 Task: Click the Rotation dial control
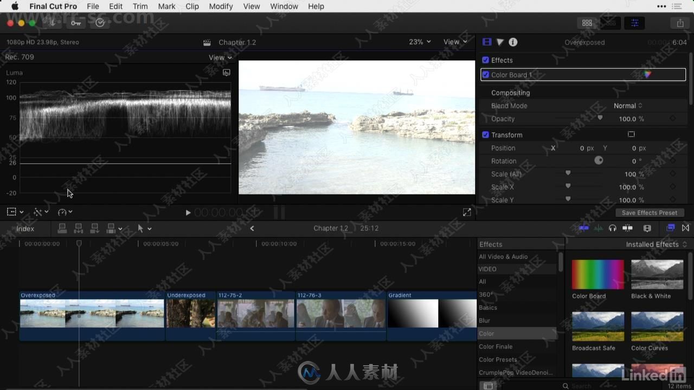point(599,160)
